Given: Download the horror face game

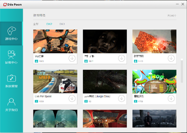Looking at the screenshot, I should [121, 58].
